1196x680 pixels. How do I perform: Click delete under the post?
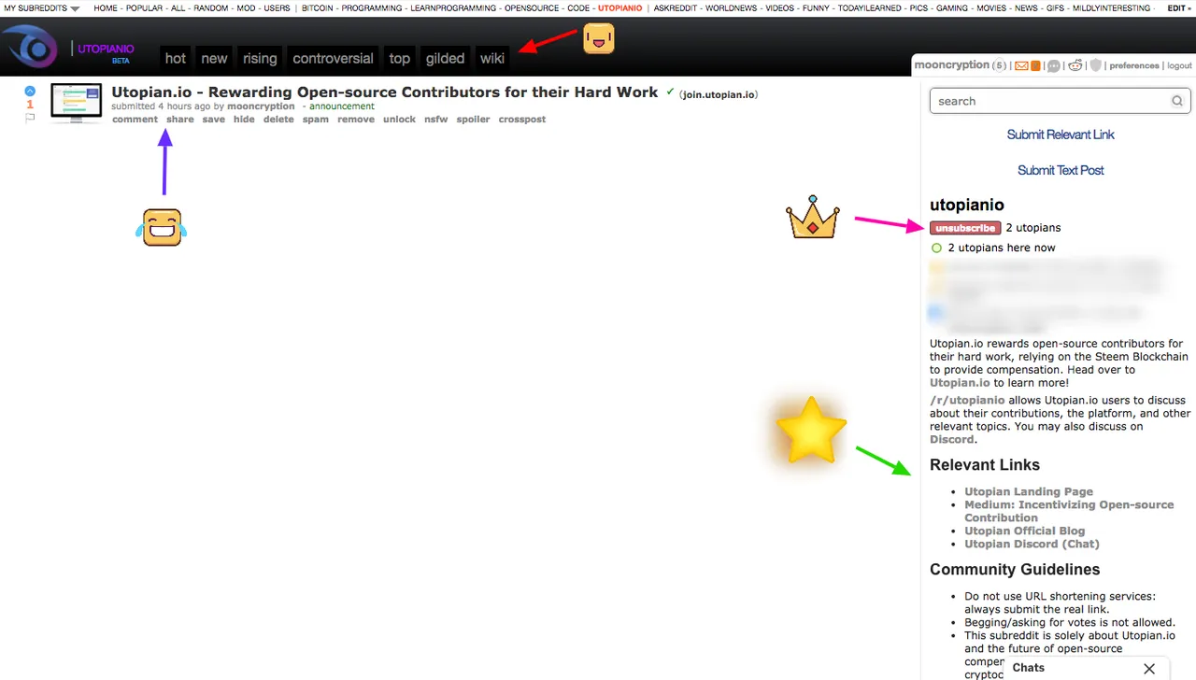(x=278, y=120)
